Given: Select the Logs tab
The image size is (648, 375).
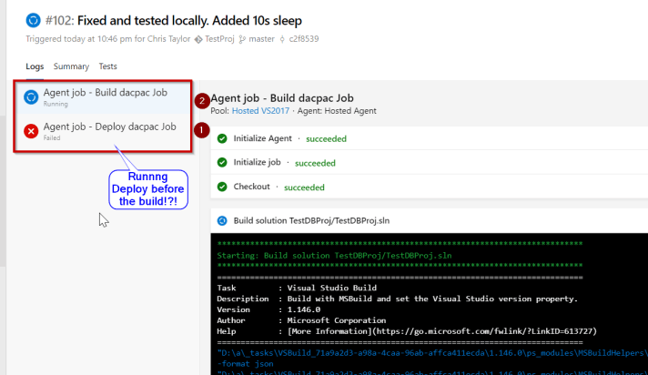Looking at the screenshot, I should (x=35, y=66).
